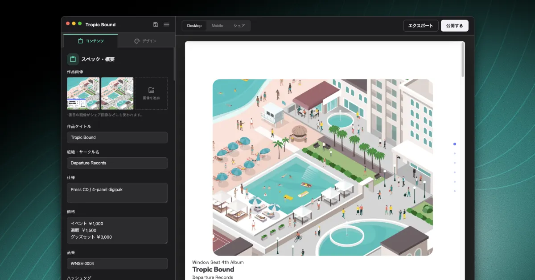Click into the 仕様 textarea with Press CD

click(x=117, y=193)
